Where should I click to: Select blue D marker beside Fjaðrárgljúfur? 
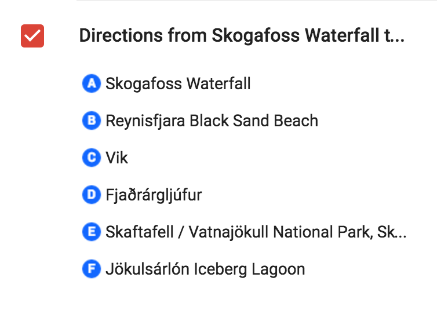click(x=92, y=195)
